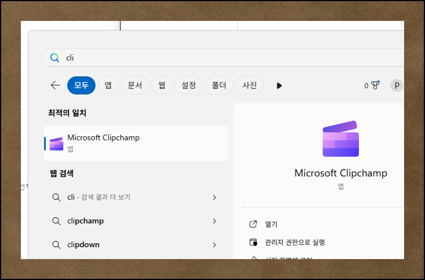Click the large Clipchamp icon in preview pane

click(341, 139)
